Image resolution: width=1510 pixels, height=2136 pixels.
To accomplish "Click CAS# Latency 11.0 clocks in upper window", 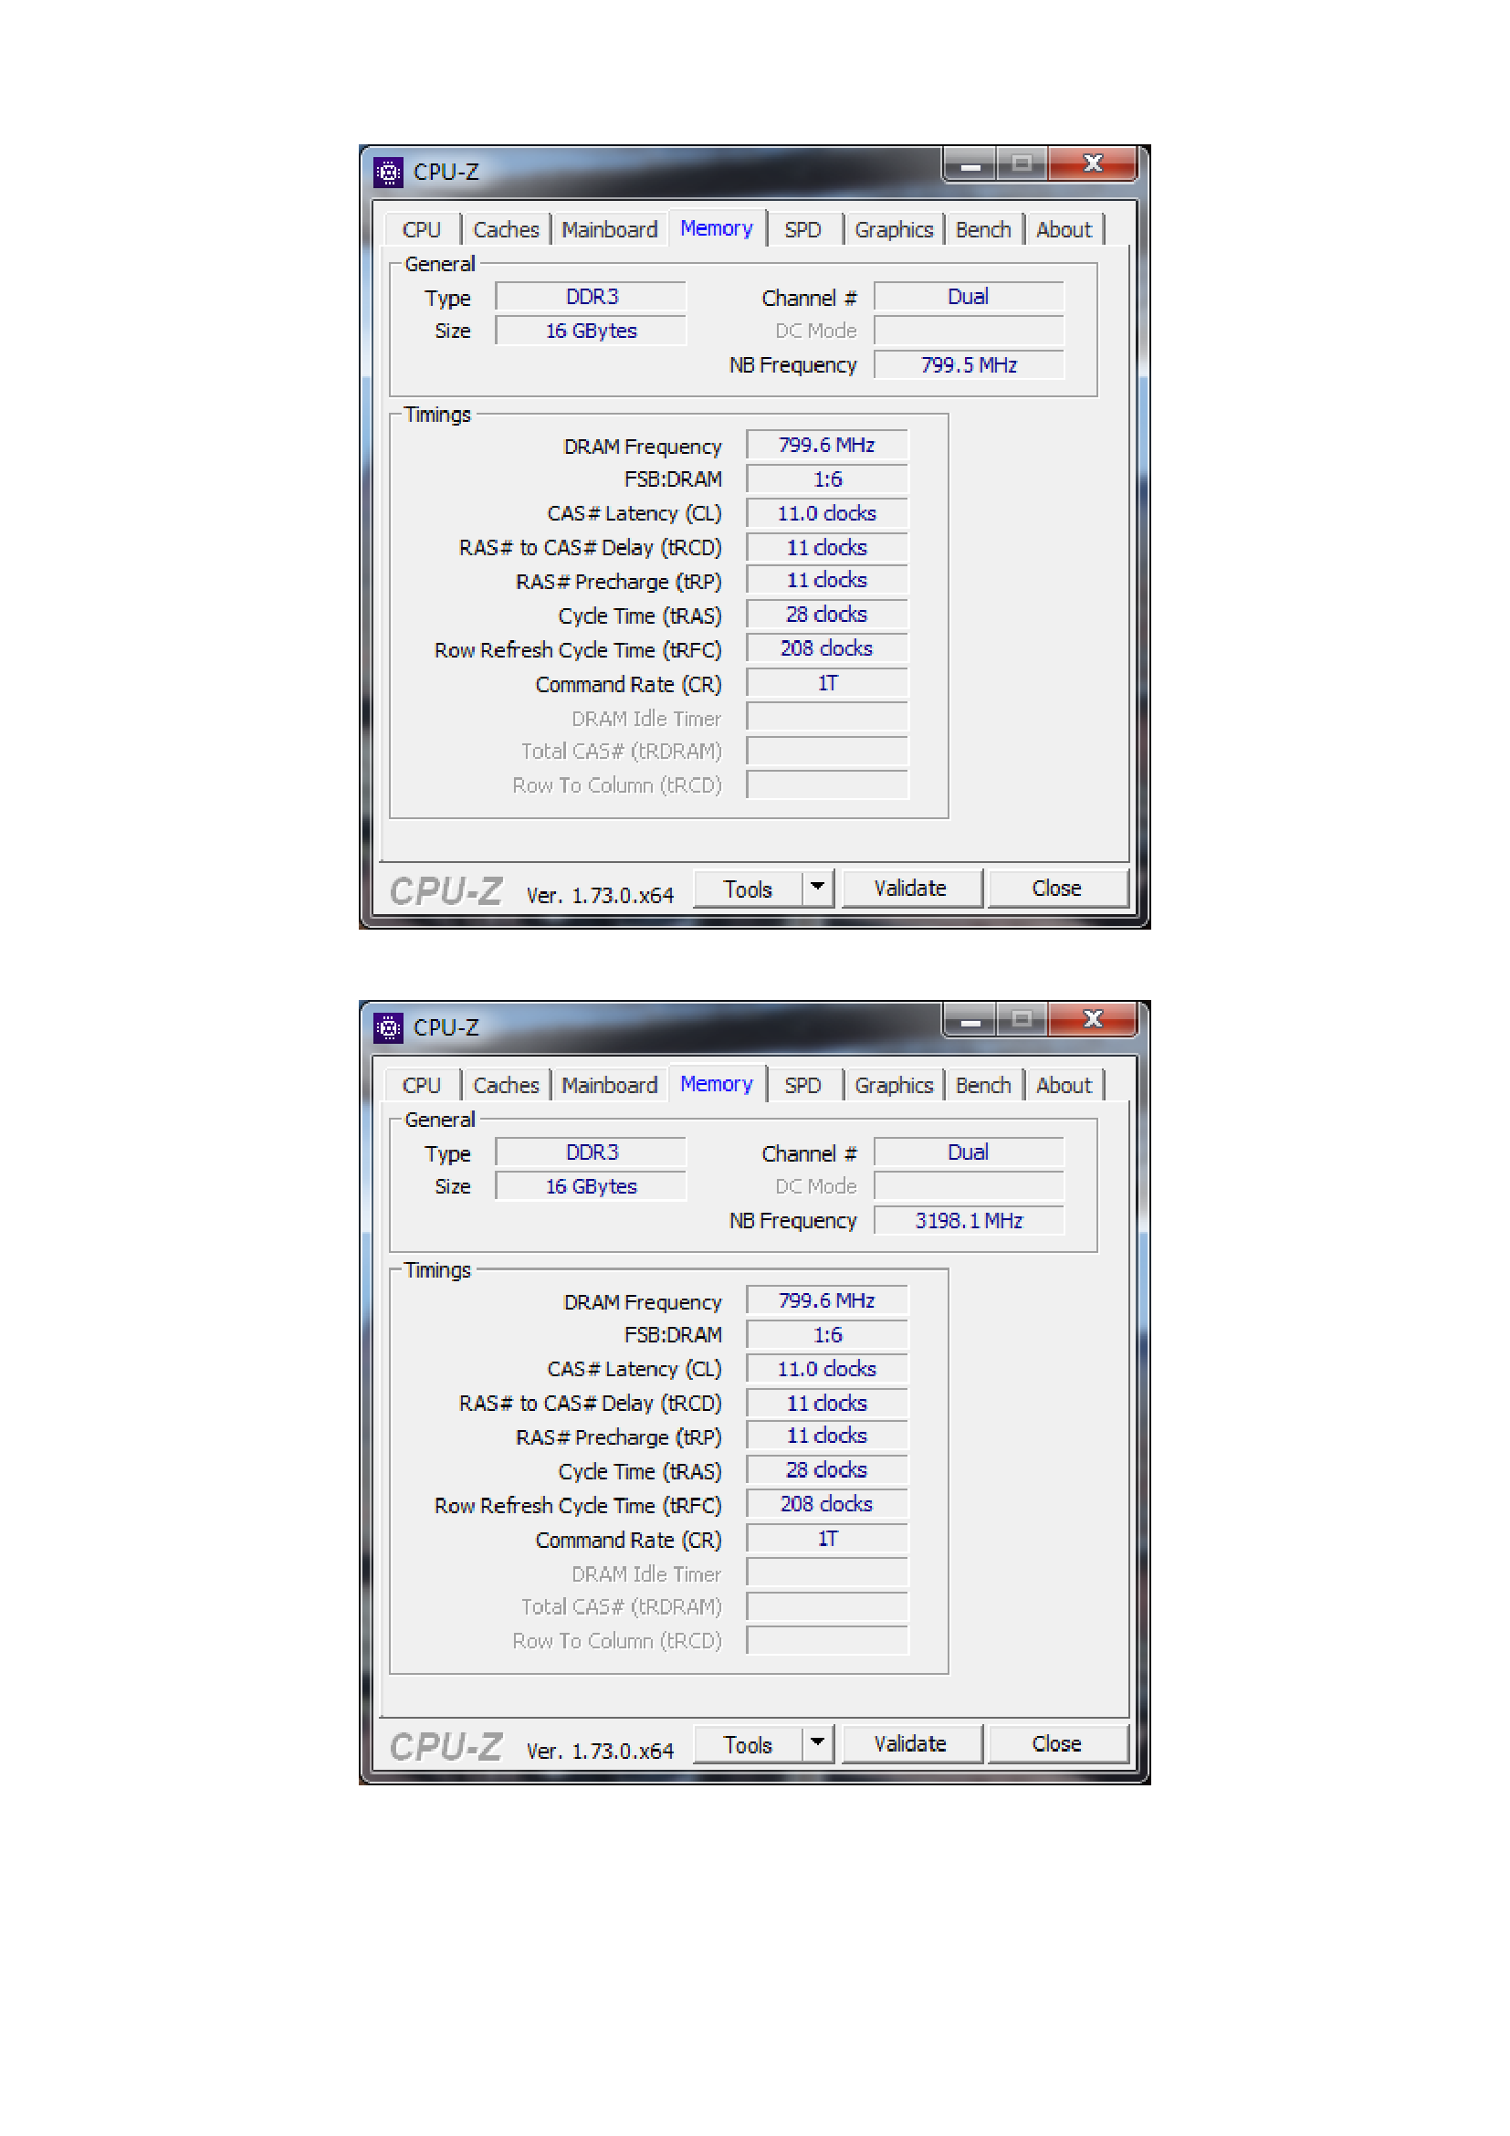I will (827, 513).
